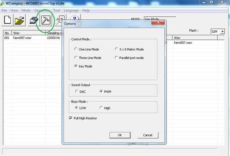
Task: Open the Mode menu
Action: click(26, 10)
